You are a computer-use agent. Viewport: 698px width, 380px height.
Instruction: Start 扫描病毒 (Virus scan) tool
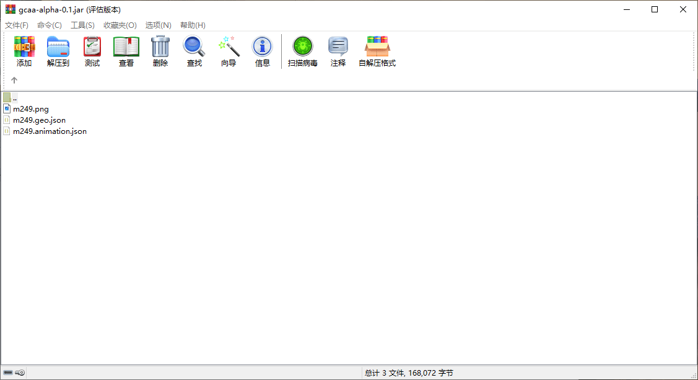coord(303,51)
